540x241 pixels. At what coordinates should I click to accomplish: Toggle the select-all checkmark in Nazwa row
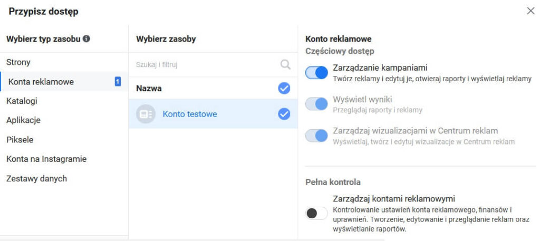tap(284, 89)
